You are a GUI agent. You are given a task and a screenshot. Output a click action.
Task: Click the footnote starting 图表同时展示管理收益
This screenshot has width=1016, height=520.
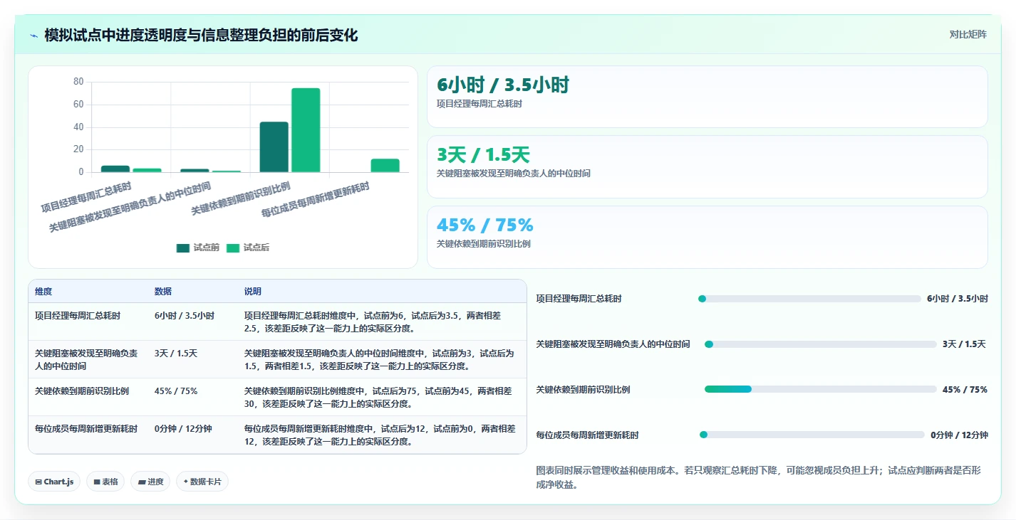coord(758,478)
